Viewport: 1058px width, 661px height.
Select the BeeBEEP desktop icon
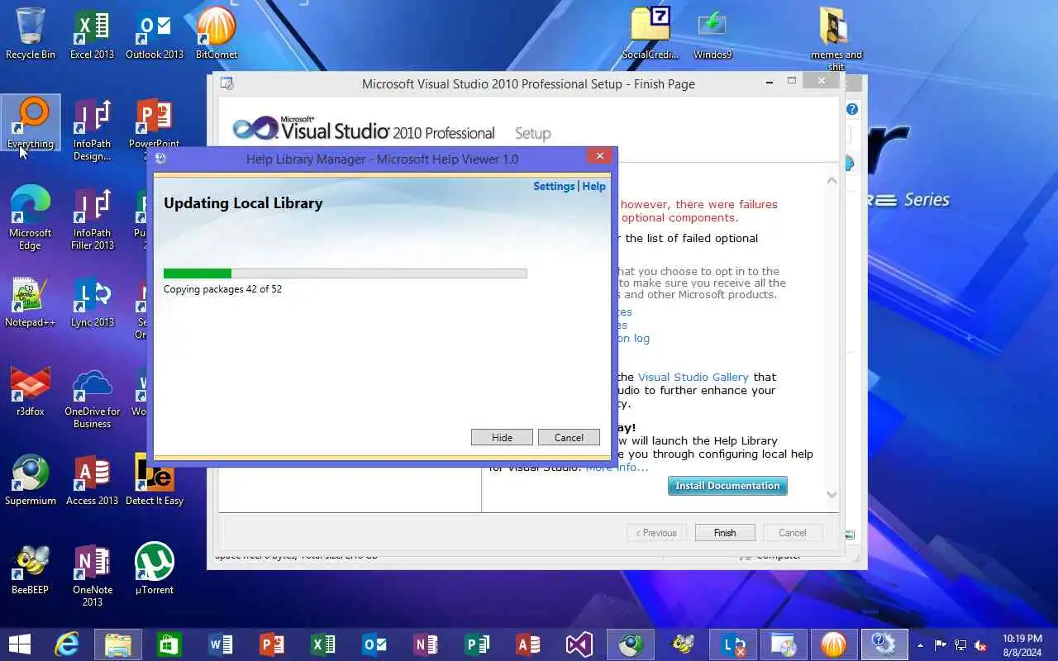(31, 569)
